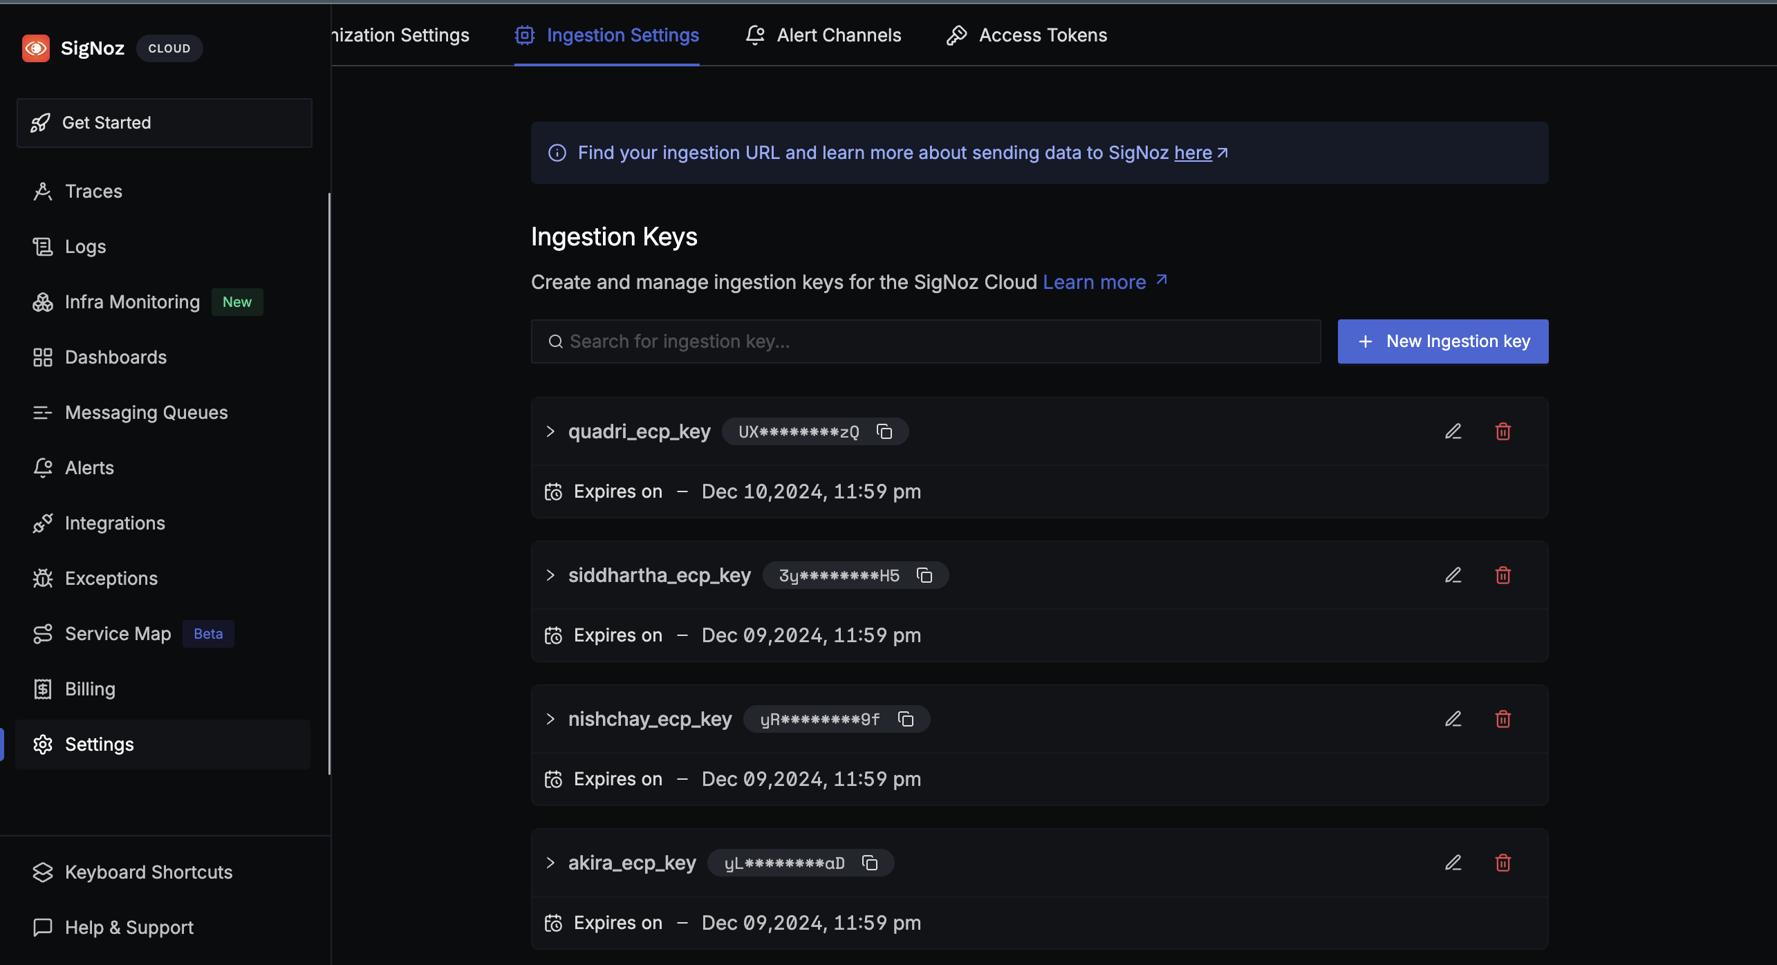Click the search ingestion key input field
The image size is (1777, 965).
coord(926,341)
